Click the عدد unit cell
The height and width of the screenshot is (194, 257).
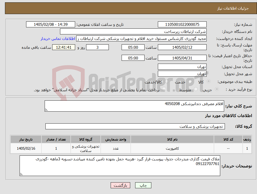116,148
